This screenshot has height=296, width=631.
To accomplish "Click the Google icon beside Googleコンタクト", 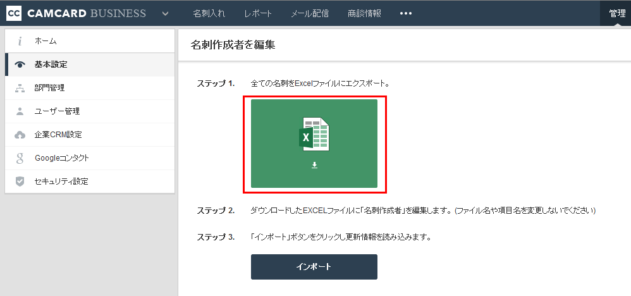I will pyautogui.click(x=20, y=158).
